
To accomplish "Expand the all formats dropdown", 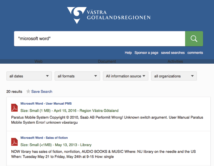I will point(77,76).
